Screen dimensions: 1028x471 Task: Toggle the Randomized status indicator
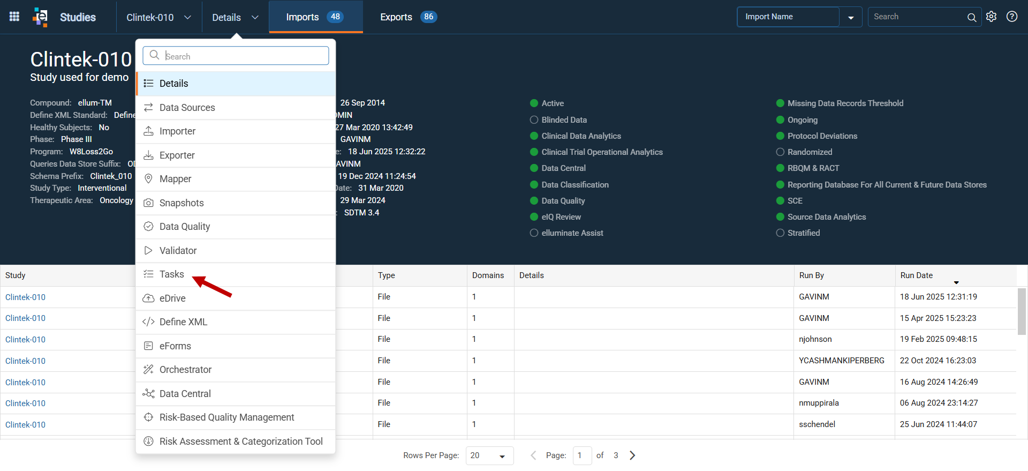[780, 152]
